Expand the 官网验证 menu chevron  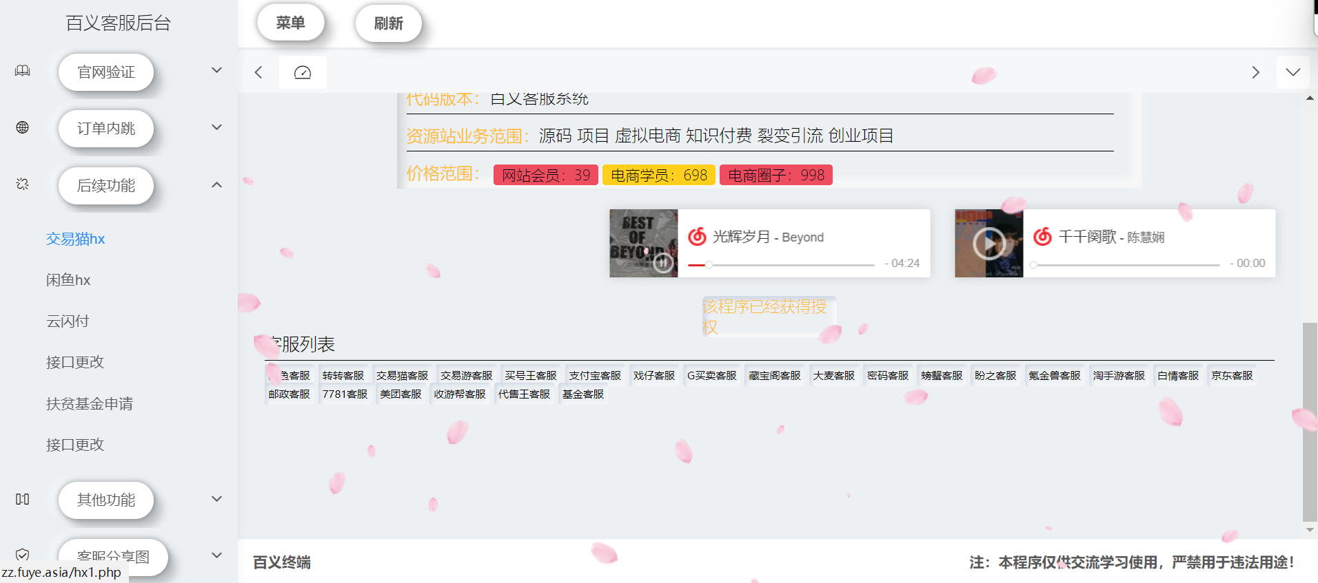216,70
